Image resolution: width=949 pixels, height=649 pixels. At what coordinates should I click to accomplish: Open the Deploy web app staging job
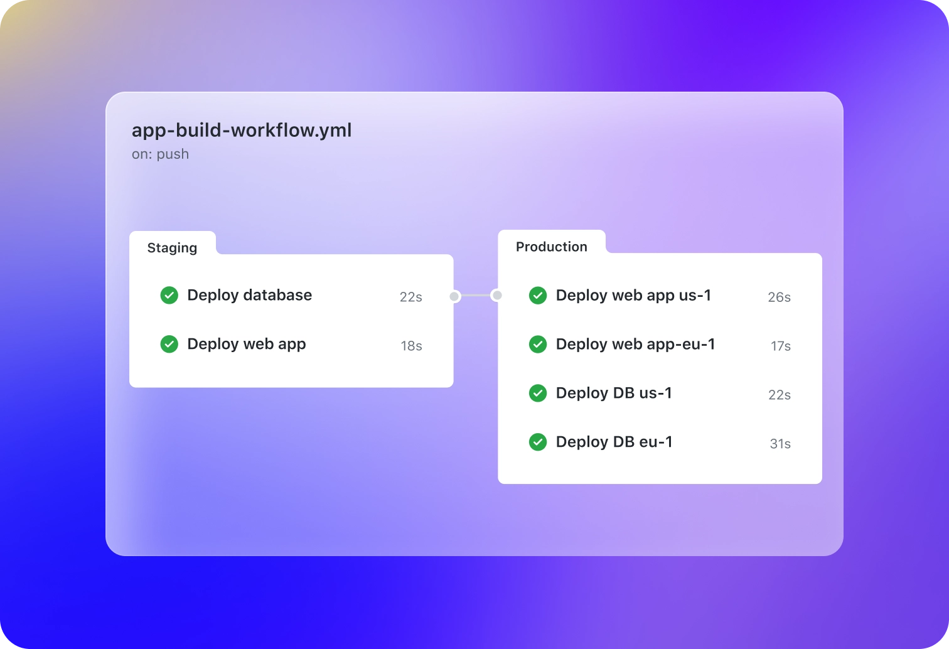(246, 344)
